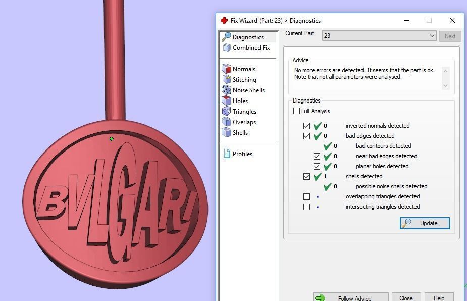Image resolution: width=467 pixels, height=301 pixels.
Task: Click the Update button
Action: click(x=425, y=223)
